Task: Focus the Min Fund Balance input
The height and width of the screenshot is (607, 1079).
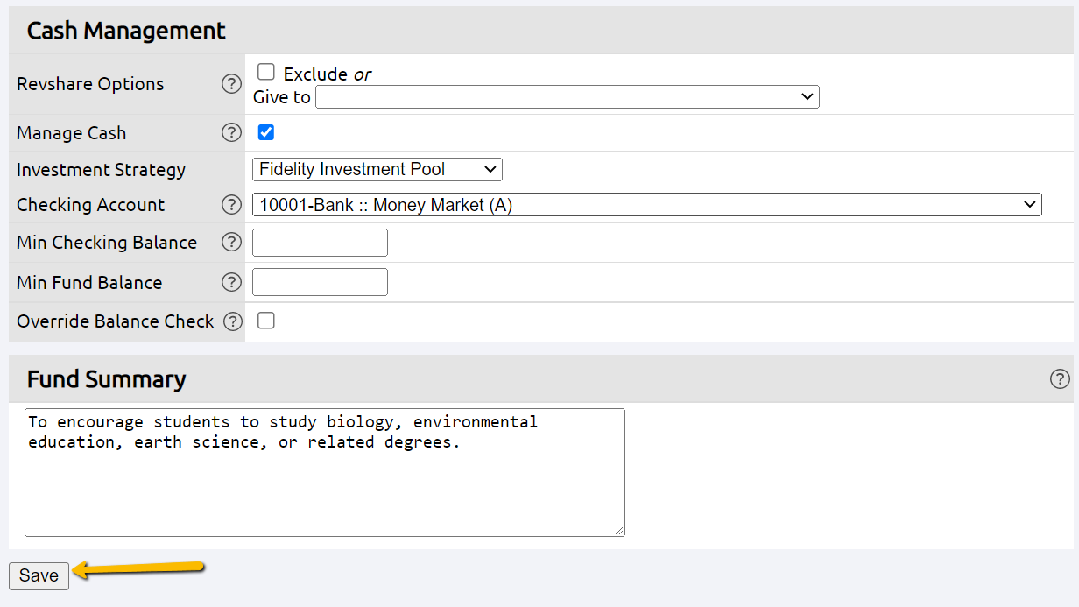Action: 319,281
